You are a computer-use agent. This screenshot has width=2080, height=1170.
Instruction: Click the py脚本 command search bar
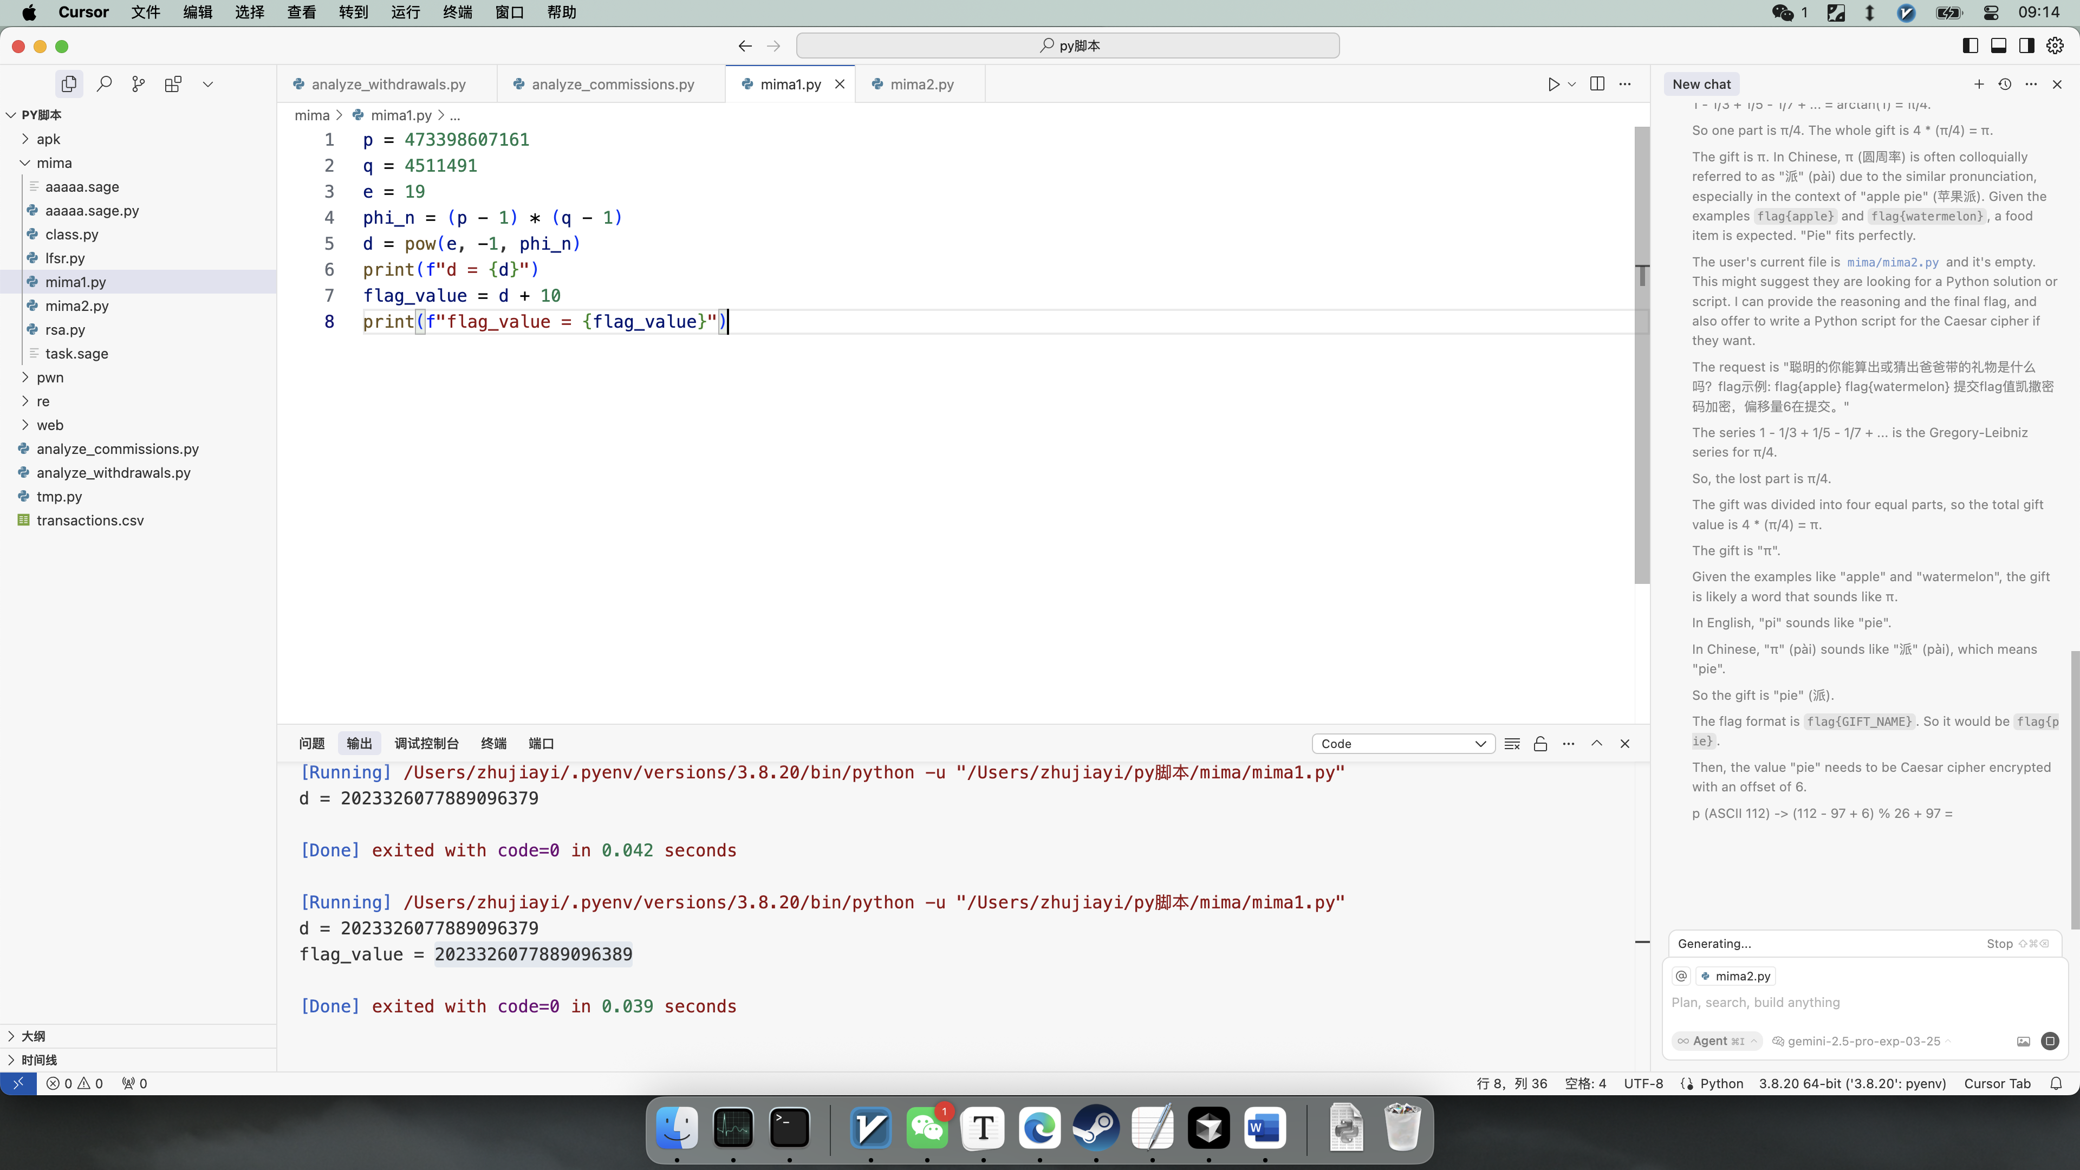coord(1068,45)
